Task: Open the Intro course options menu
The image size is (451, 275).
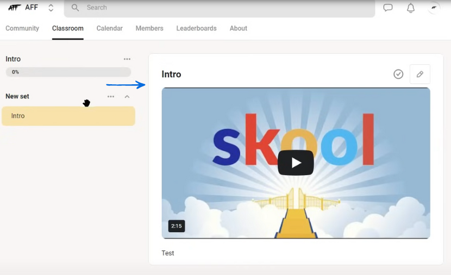Action: pyautogui.click(x=127, y=59)
